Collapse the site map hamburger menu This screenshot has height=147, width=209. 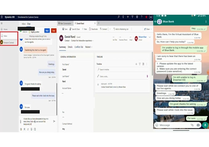2,23
